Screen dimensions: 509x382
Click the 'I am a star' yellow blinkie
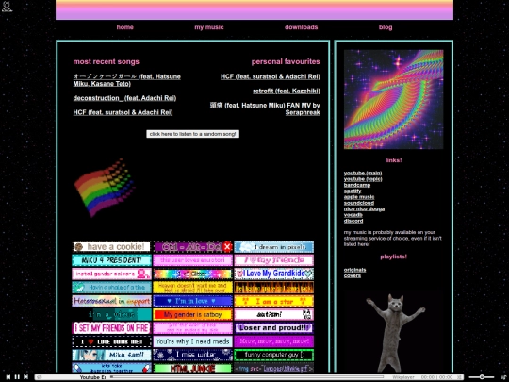click(x=274, y=301)
